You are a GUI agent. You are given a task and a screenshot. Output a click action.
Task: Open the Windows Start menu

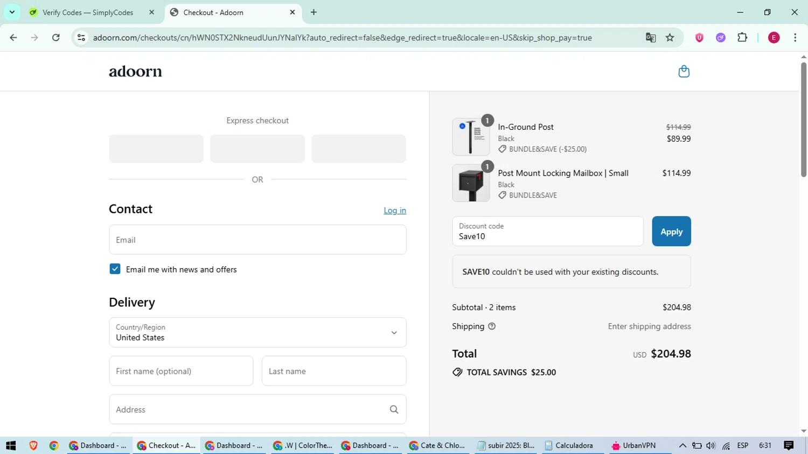pyautogui.click(x=11, y=445)
